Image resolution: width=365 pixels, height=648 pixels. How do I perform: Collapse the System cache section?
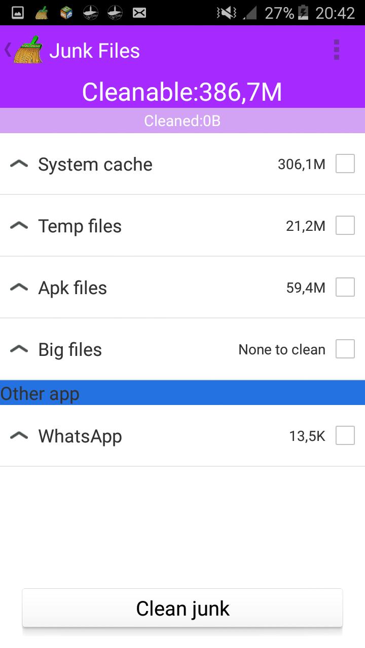(x=19, y=164)
